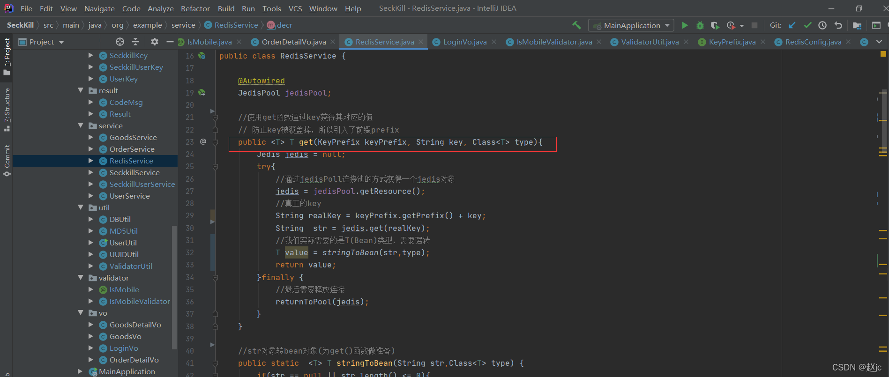Switch to the KeyPrefix.java tab
The image size is (889, 377).
732,42
